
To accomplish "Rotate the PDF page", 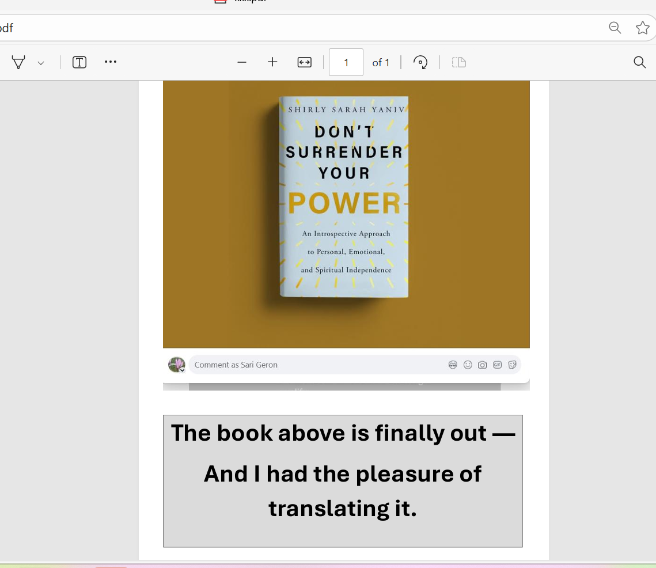I will pyautogui.click(x=420, y=62).
